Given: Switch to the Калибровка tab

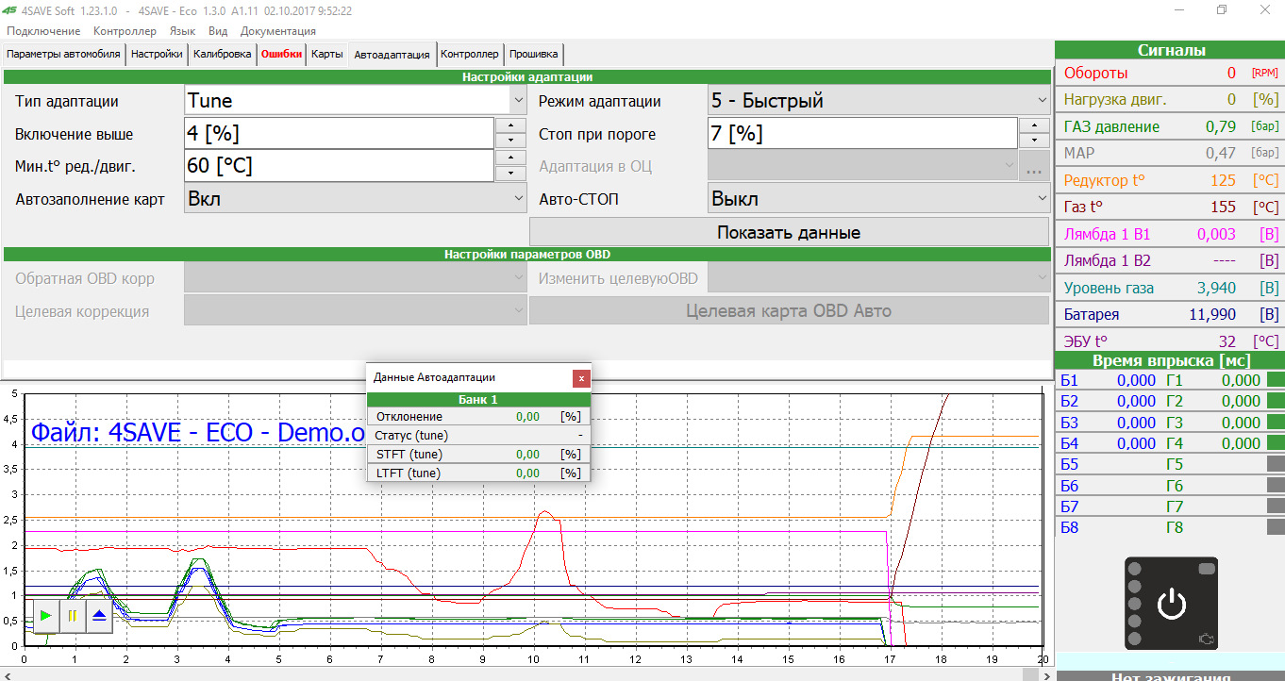Looking at the screenshot, I should tap(222, 54).
